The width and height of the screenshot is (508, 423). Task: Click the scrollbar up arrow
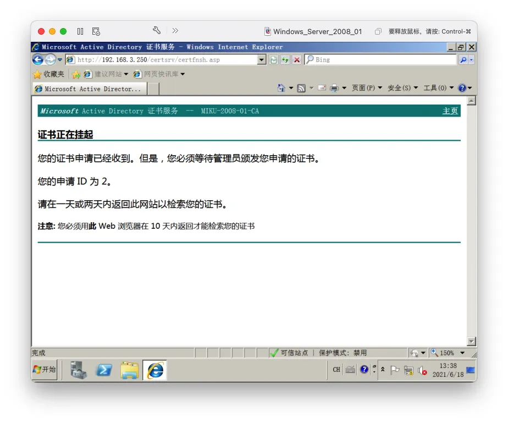471,101
